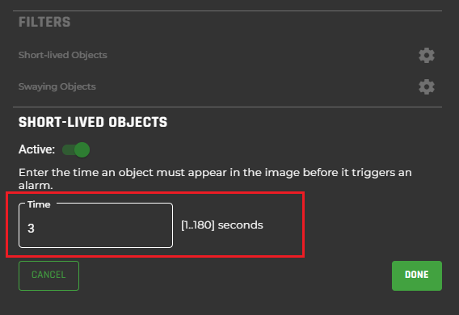The width and height of the screenshot is (459, 315).
Task: Click the [1..180] seconds range hint
Action: click(222, 225)
